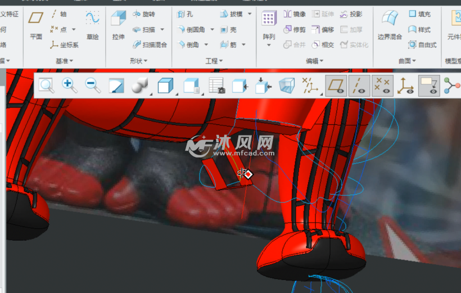The image size is (461, 293).
Task: Open the dropdown arrow next to 扫描
Action: pos(162,29)
